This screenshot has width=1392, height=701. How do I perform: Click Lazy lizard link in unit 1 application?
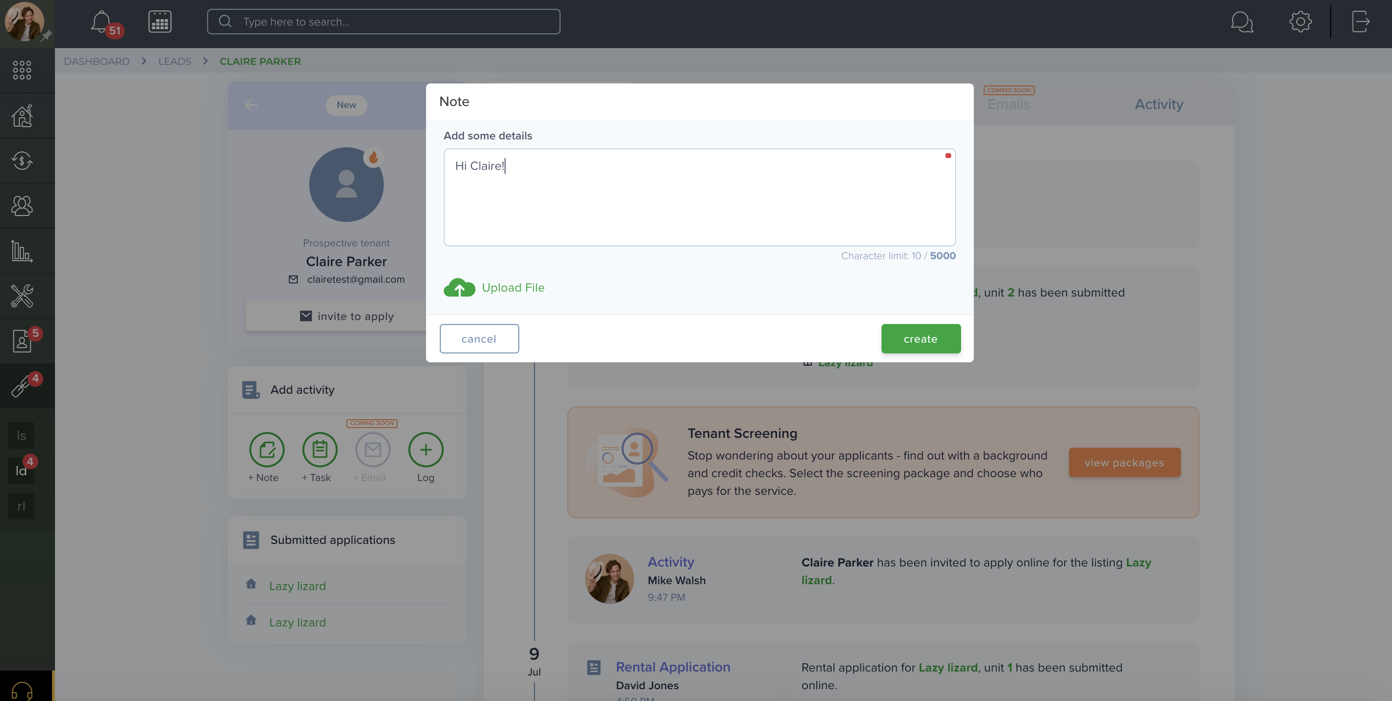948,668
